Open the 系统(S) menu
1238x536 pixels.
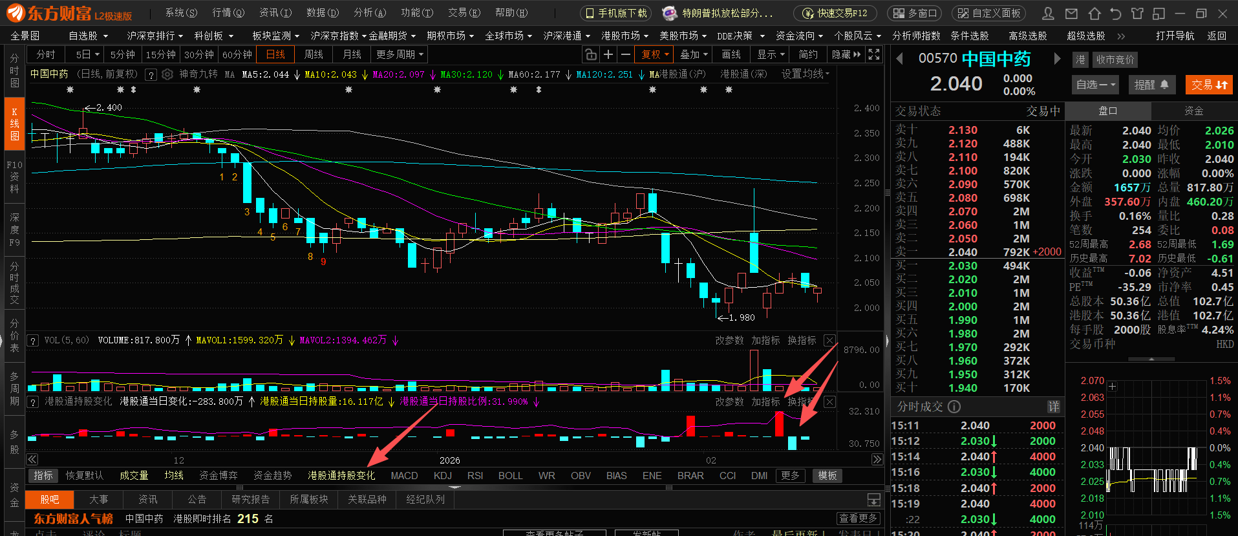tap(181, 13)
